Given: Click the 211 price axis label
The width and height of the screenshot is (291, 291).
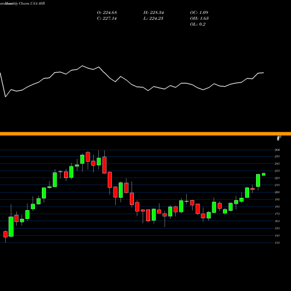Looking at the screenshot, I should pos(277,185).
